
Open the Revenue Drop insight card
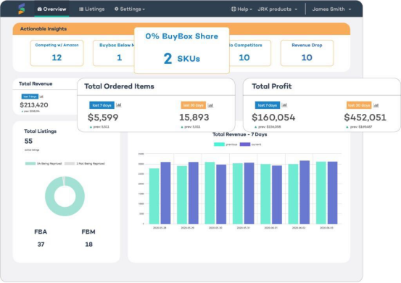point(307,53)
